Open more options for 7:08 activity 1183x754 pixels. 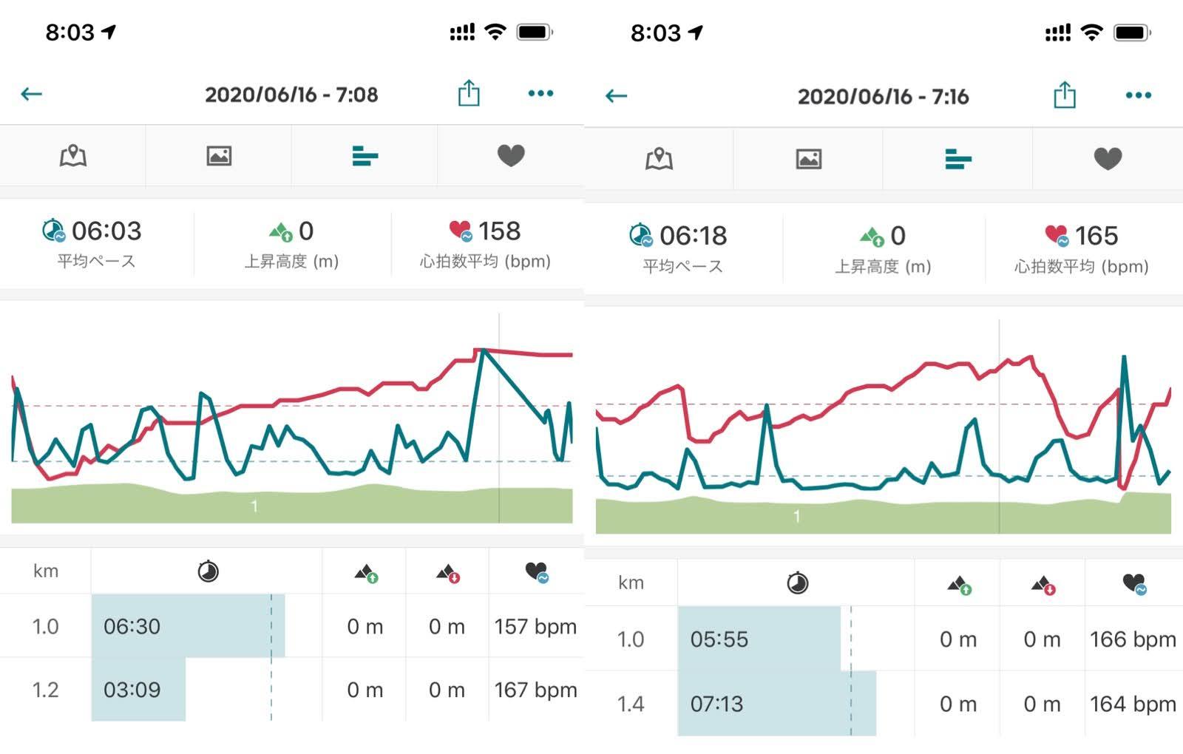[540, 94]
